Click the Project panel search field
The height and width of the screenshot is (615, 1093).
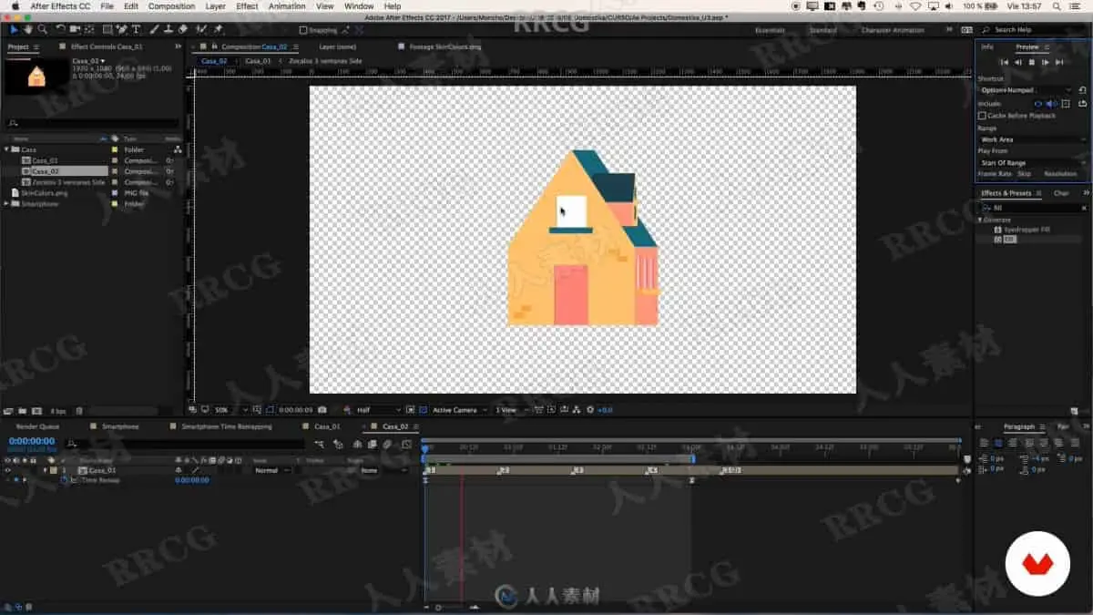point(92,122)
